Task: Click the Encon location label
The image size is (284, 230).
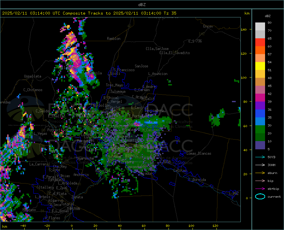Action: tap(208, 26)
